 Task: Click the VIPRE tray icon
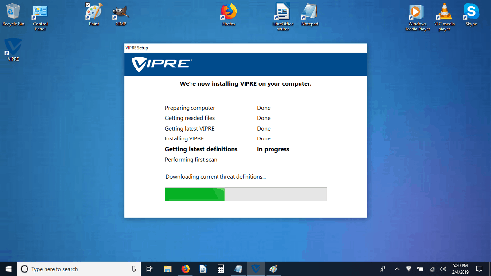tap(409, 269)
